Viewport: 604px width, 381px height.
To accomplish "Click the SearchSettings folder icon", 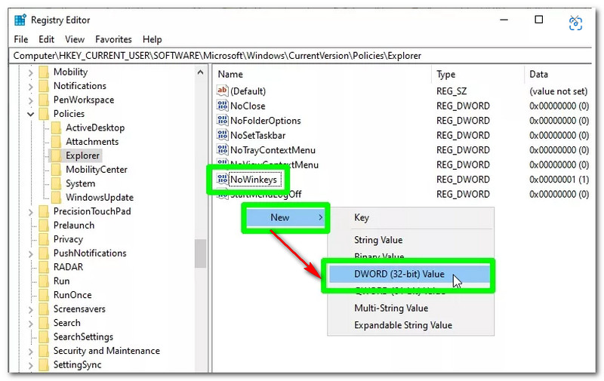I will [44, 336].
